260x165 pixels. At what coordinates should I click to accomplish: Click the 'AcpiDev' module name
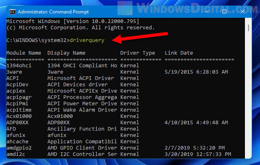[x=17, y=84]
